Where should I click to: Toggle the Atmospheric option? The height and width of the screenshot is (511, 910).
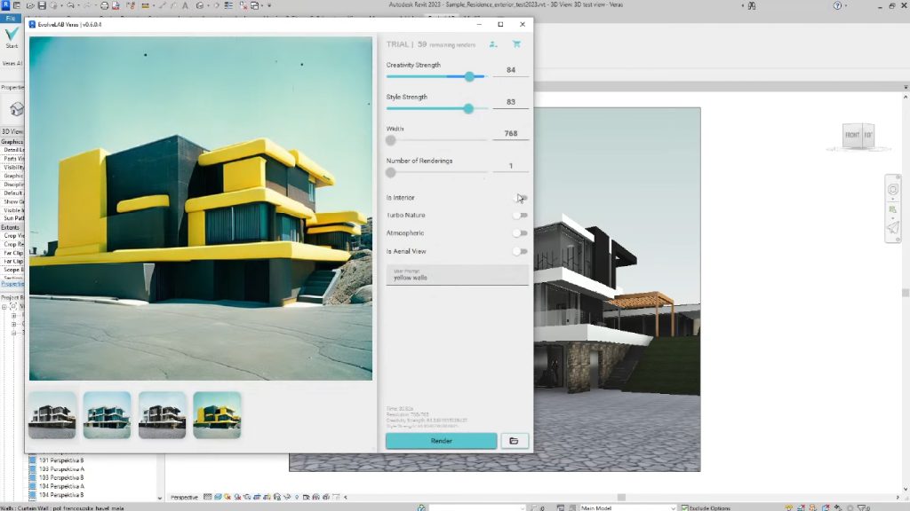pos(520,233)
